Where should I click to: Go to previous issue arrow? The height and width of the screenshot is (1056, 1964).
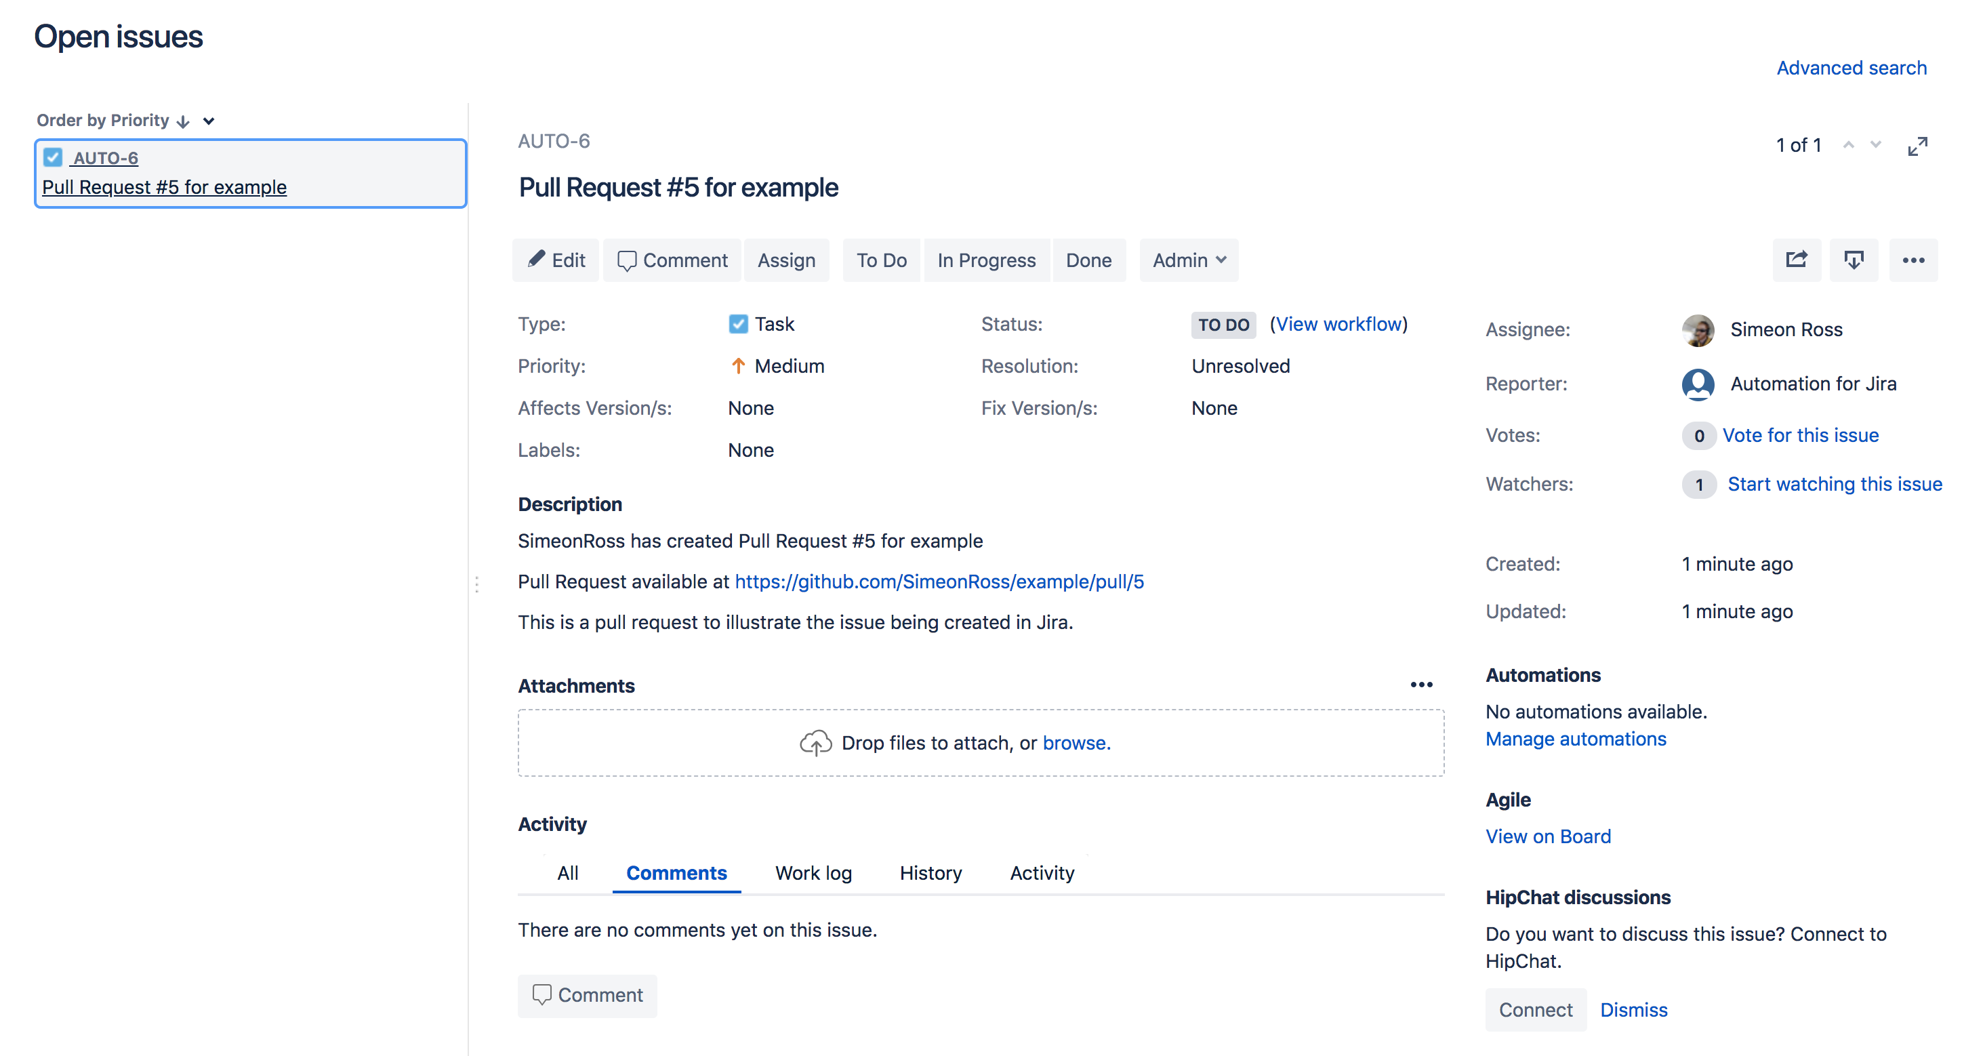tap(1848, 145)
